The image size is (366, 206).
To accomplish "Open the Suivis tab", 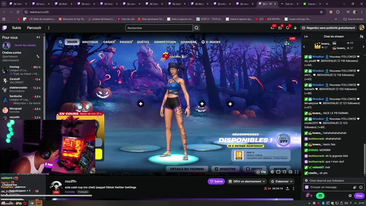I will [17, 28].
